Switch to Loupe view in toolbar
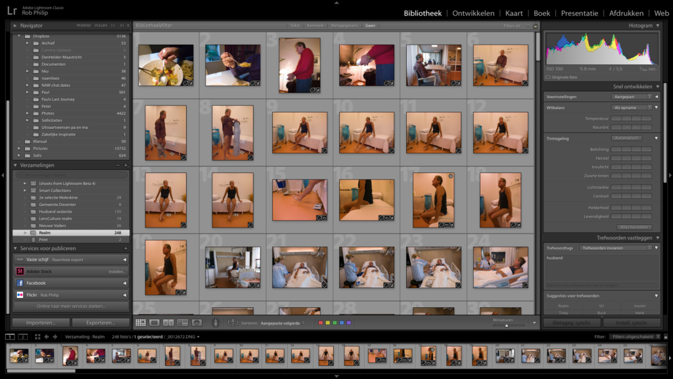The image size is (673, 379). [154, 322]
